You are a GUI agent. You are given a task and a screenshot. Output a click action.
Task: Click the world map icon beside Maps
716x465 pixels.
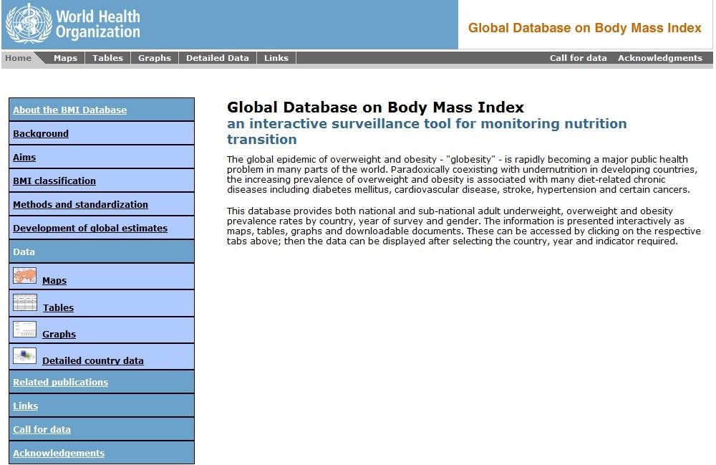24,276
